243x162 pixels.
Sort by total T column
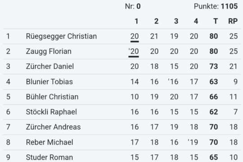coord(216,21)
